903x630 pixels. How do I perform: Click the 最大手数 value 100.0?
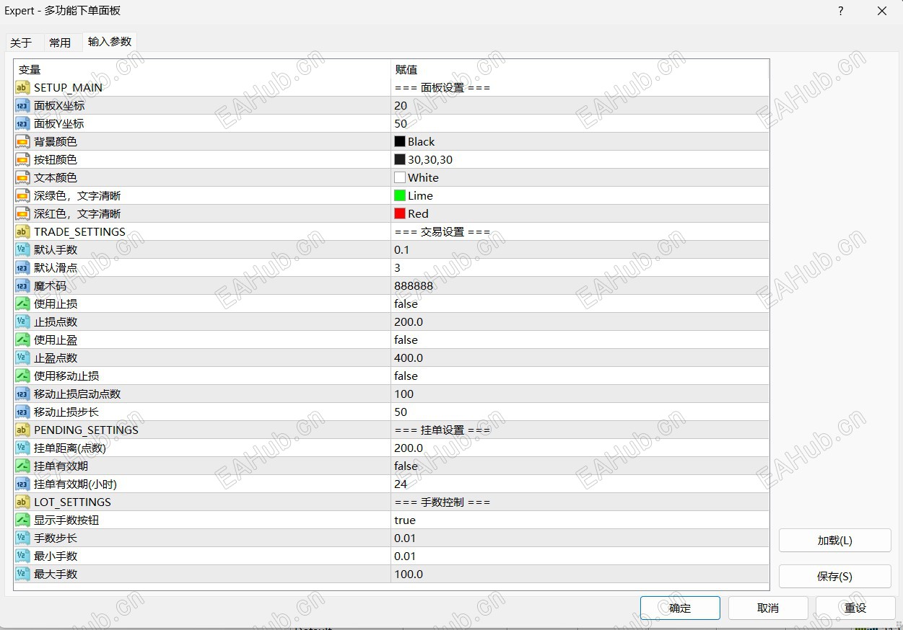pos(409,574)
